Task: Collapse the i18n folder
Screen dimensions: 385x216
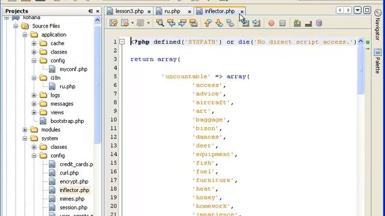Action: pyautogui.click(x=34, y=78)
